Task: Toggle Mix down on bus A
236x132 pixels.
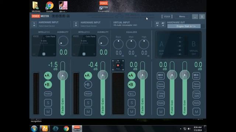Action: tap(161, 76)
